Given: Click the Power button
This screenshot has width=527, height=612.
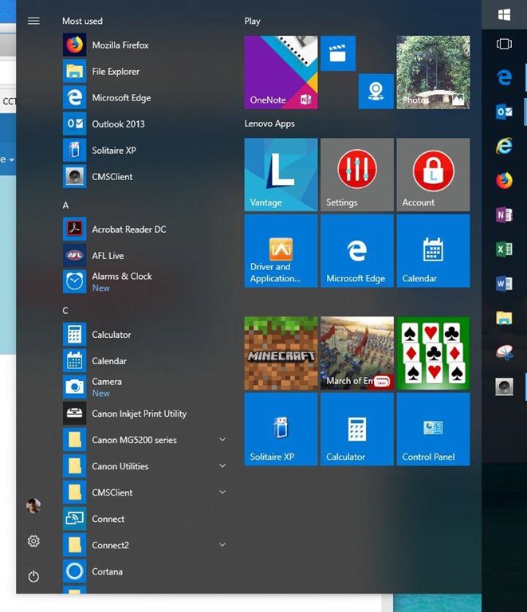Looking at the screenshot, I should (33, 576).
